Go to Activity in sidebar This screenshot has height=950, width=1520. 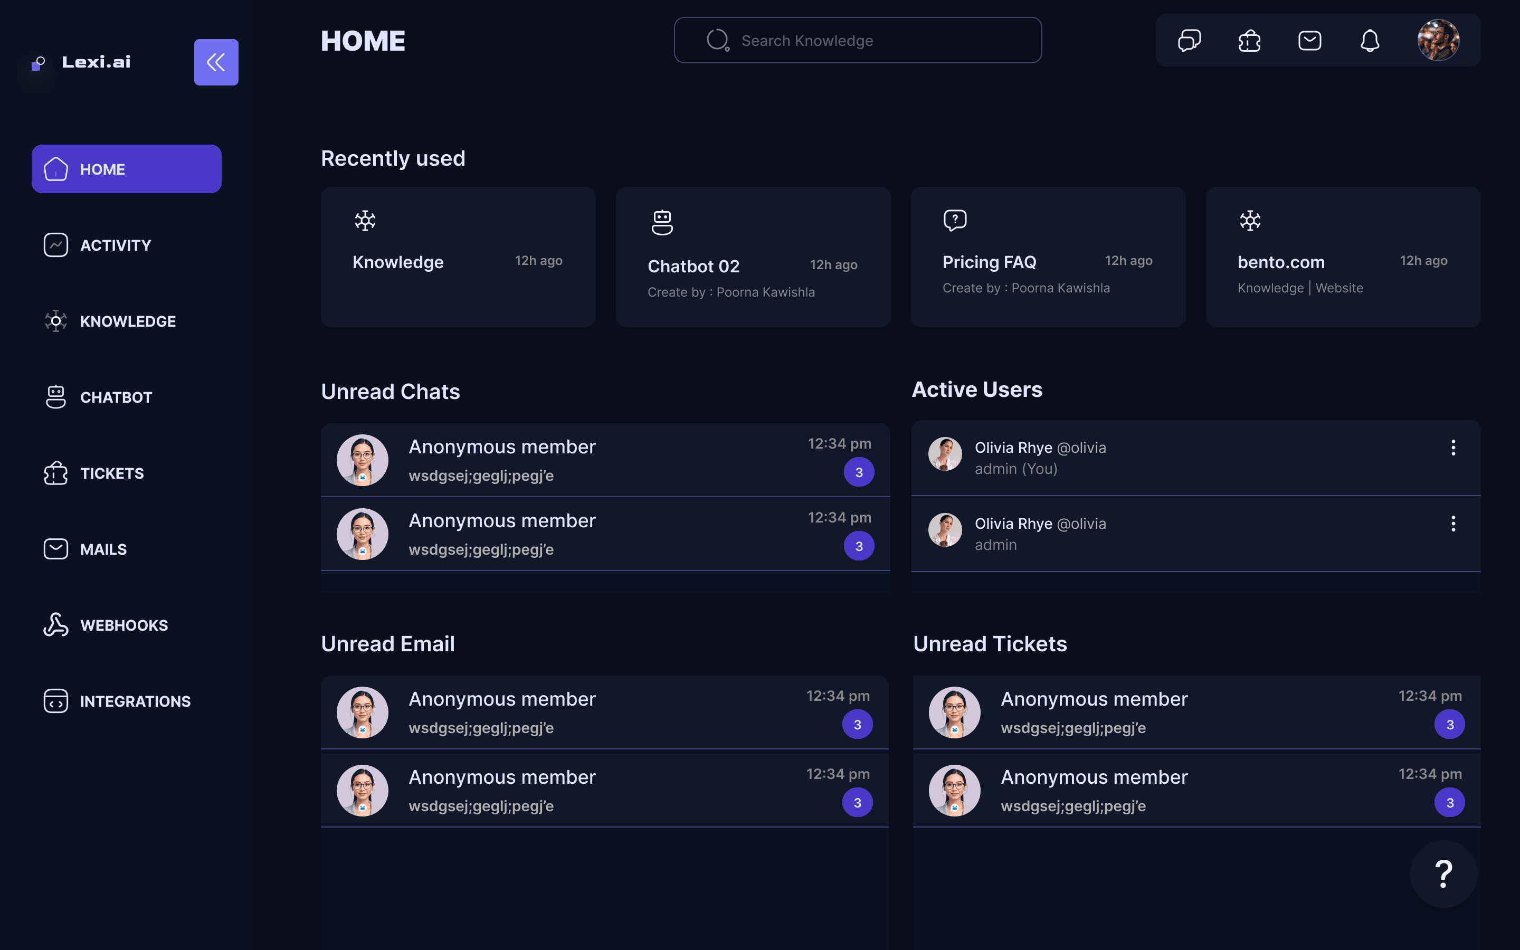coord(116,245)
